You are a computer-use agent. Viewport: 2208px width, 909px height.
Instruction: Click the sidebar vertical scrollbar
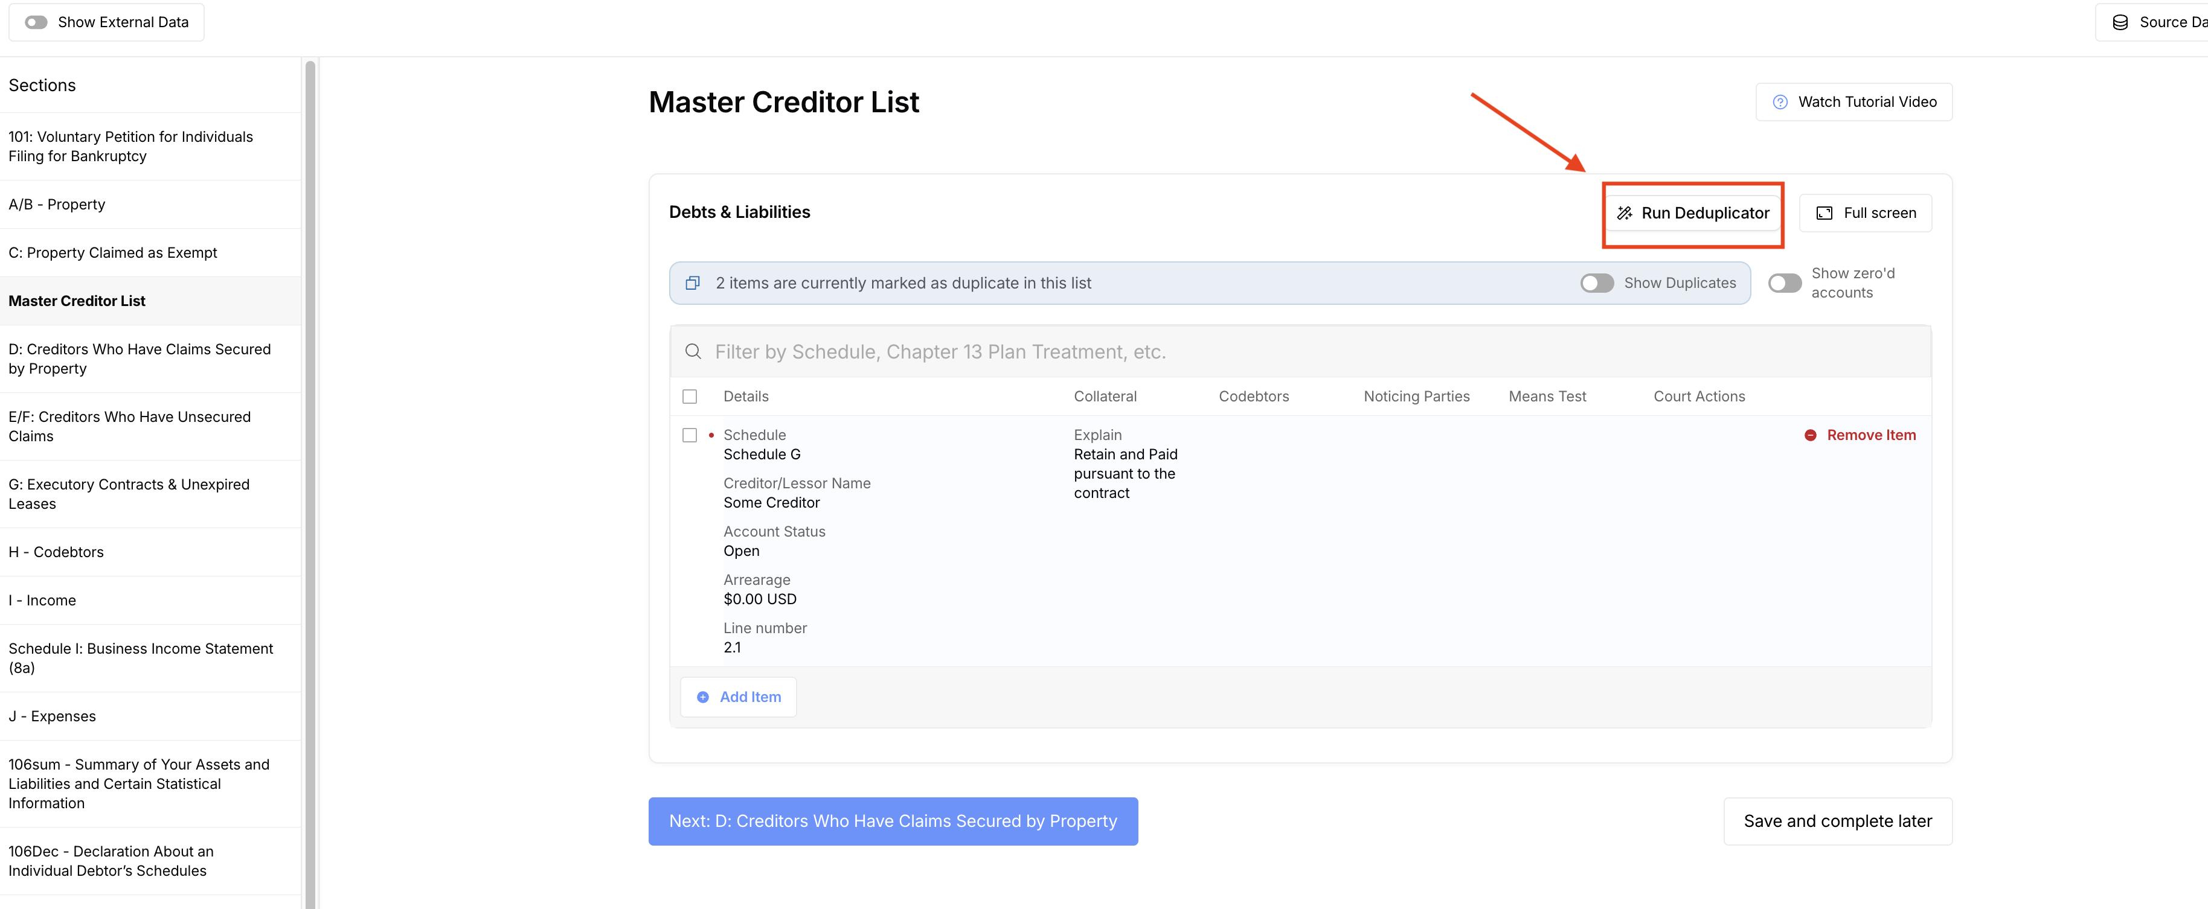tap(310, 483)
